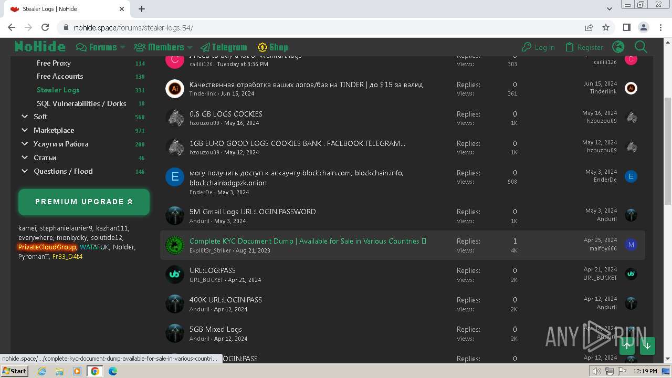Click Fr33_D4t4 username link
The width and height of the screenshot is (672, 378).
(67, 257)
